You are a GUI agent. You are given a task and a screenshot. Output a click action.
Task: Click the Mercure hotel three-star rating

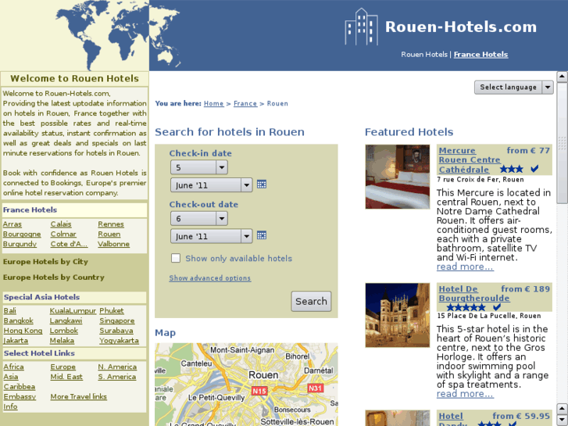click(x=512, y=169)
